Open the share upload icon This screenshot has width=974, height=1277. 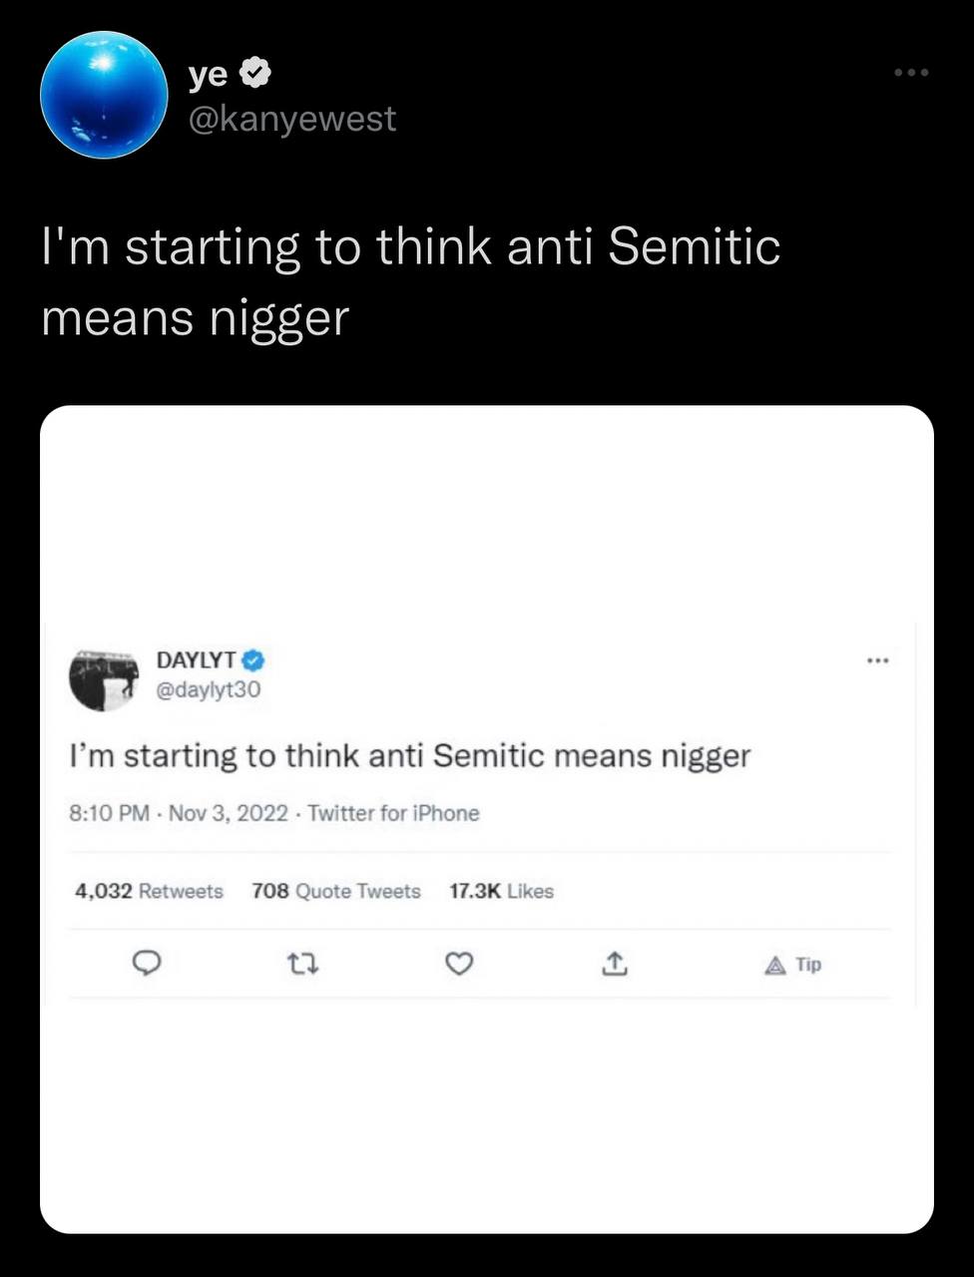615,964
